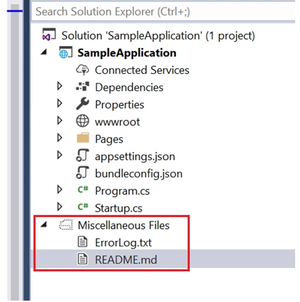Collapse the Miscellaneous Files node

tap(44, 224)
